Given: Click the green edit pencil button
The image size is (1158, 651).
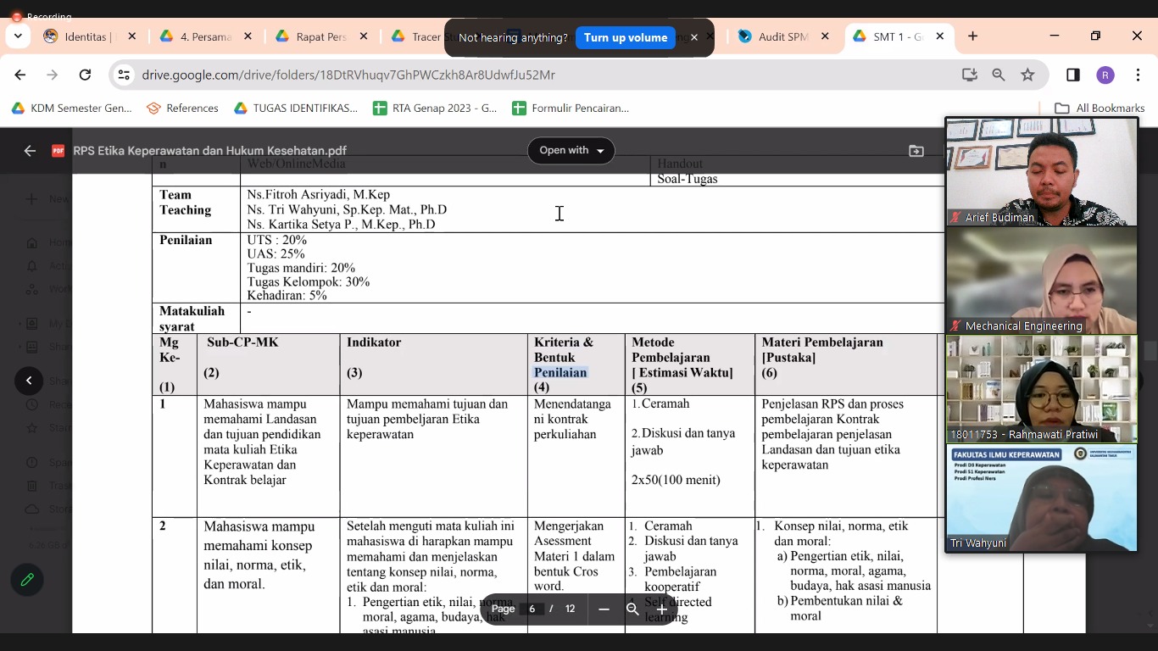Looking at the screenshot, I should 28,580.
